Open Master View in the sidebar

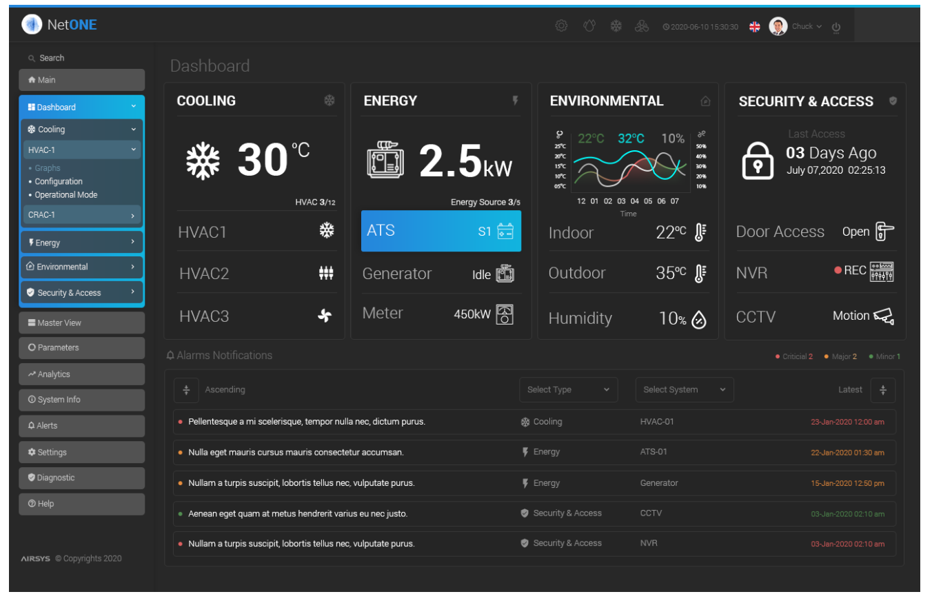click(81, 323)
